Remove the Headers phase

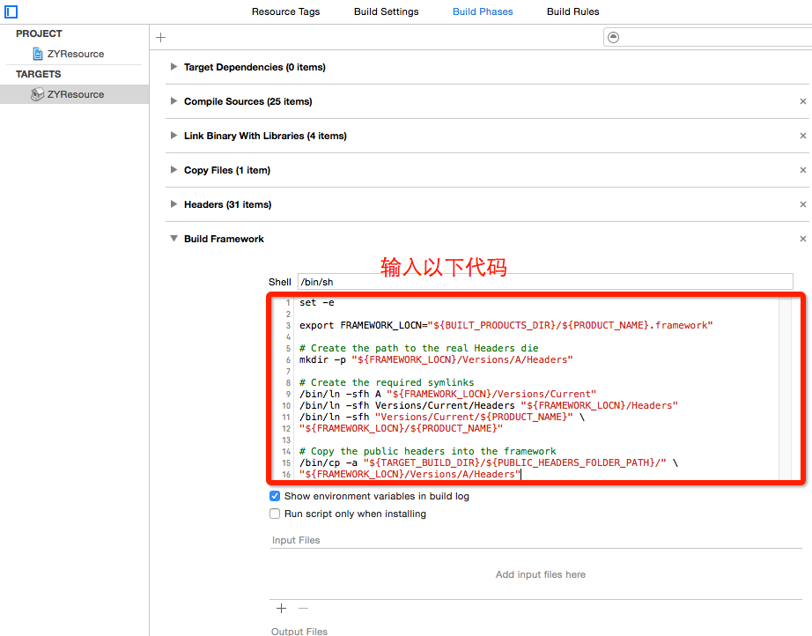point(802,204)
